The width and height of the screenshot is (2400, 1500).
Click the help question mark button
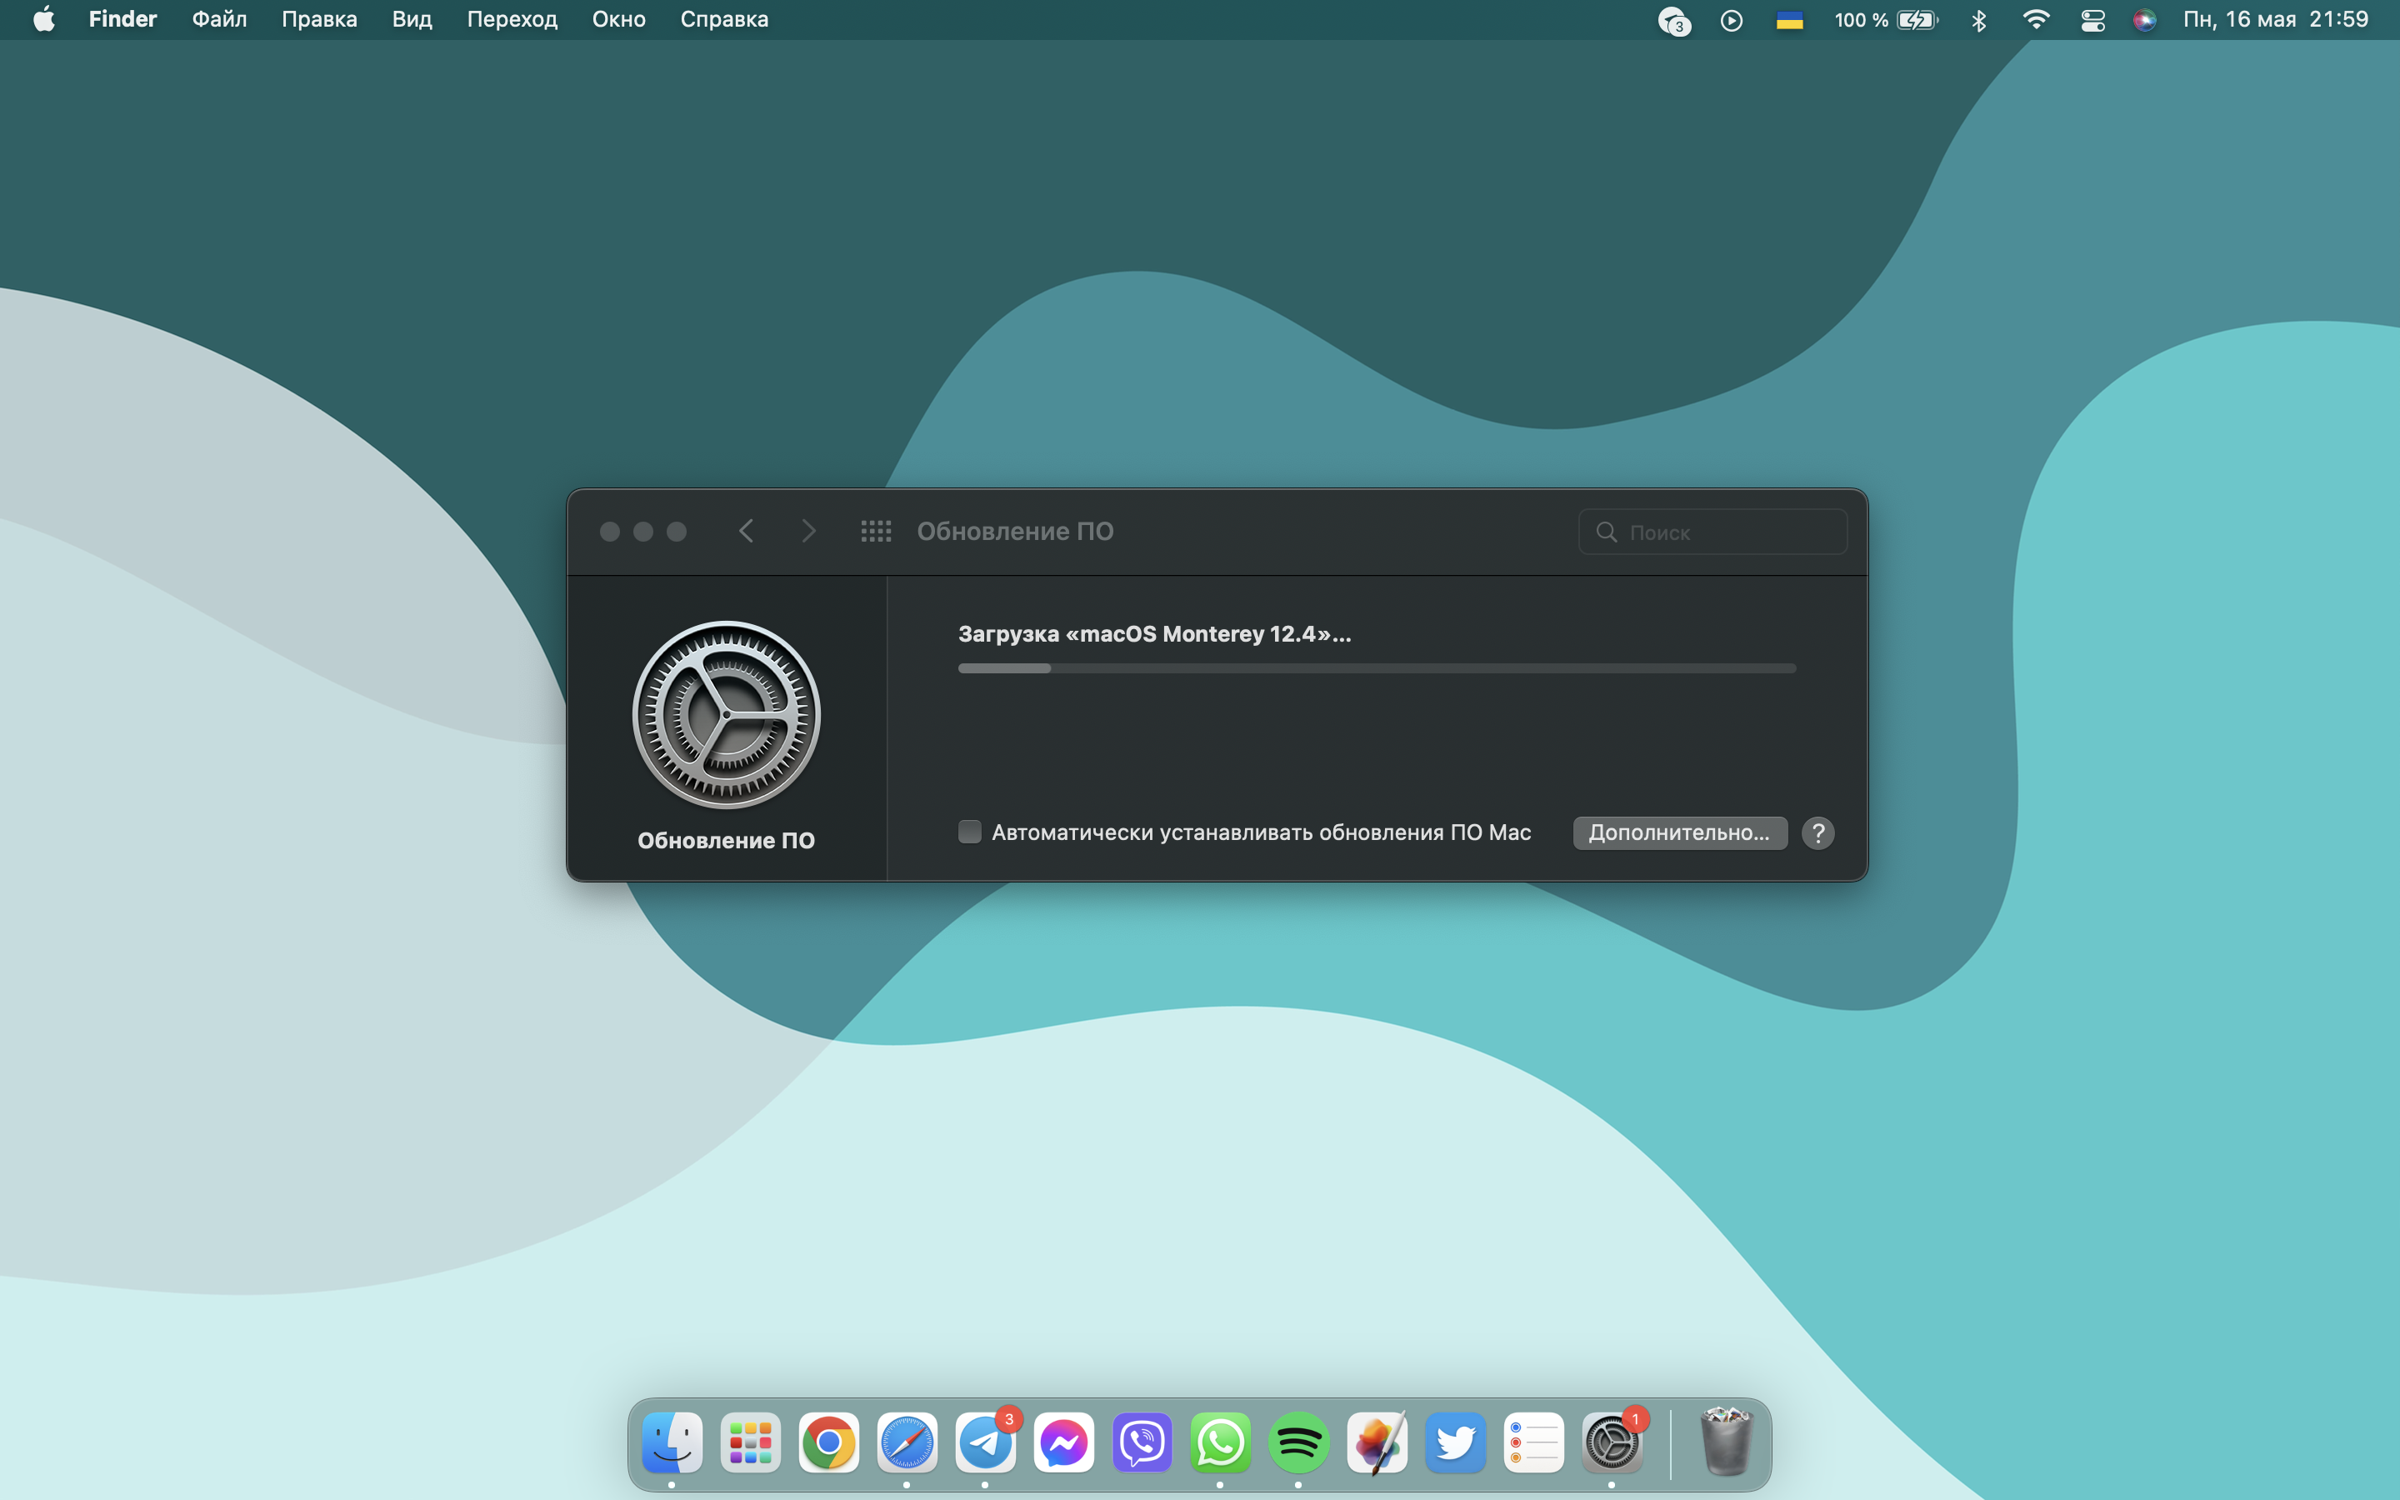pyautogui.click(x=1817, y=833)
